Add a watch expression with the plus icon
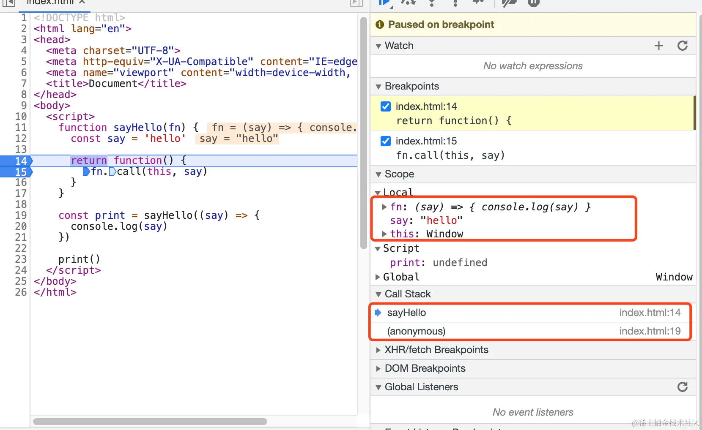The width and height of the screenshot is (702, 430). point(658,46)
